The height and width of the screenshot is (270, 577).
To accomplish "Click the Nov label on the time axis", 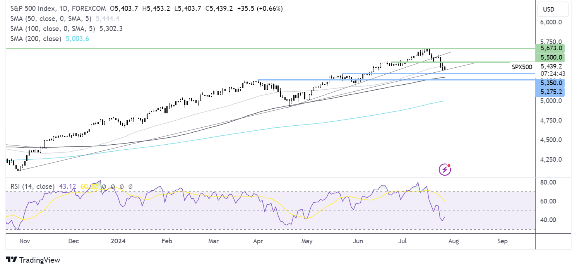I will click(24, 241).
